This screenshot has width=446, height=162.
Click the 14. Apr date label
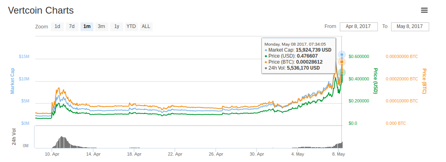(x=93, y=154)
